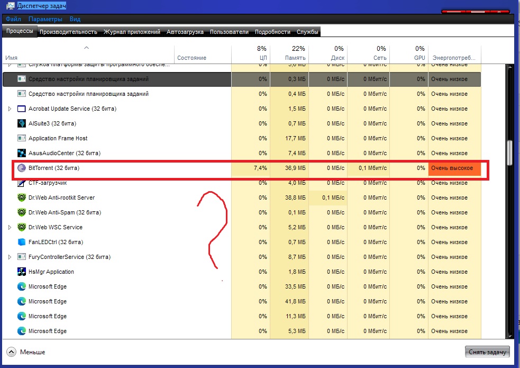This screenshot has width=520, height=368.
Task: Click the CTF-загрузчик process icon
Action: pyautogui.click(x=22, y=183)
